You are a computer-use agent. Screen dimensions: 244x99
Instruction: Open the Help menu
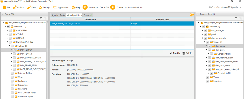point(76,7)
